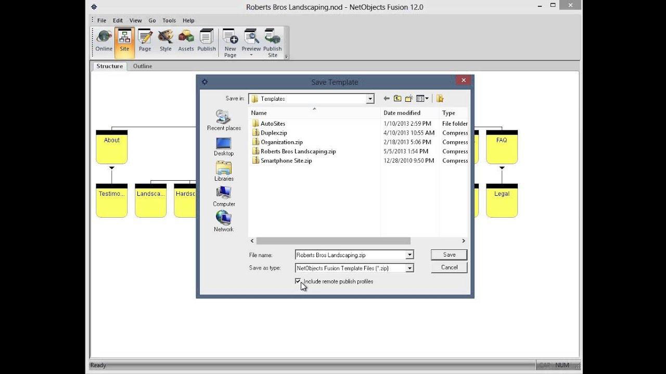Viewport: 666px width, 374px height.
Task: Open the File menu
Action: 101,21
